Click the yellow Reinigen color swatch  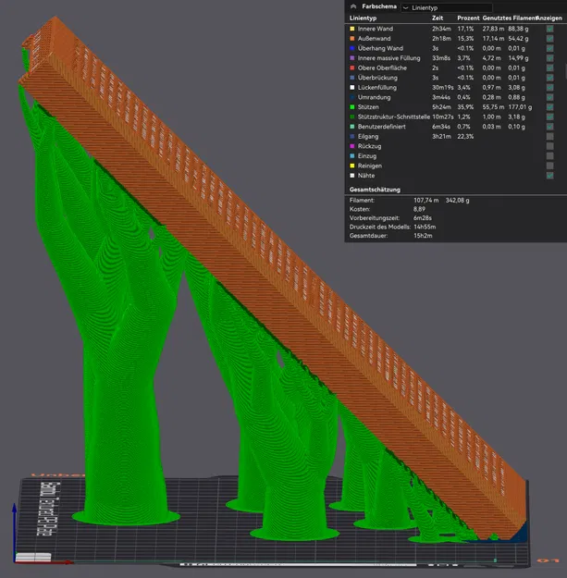tap(352, 166)
